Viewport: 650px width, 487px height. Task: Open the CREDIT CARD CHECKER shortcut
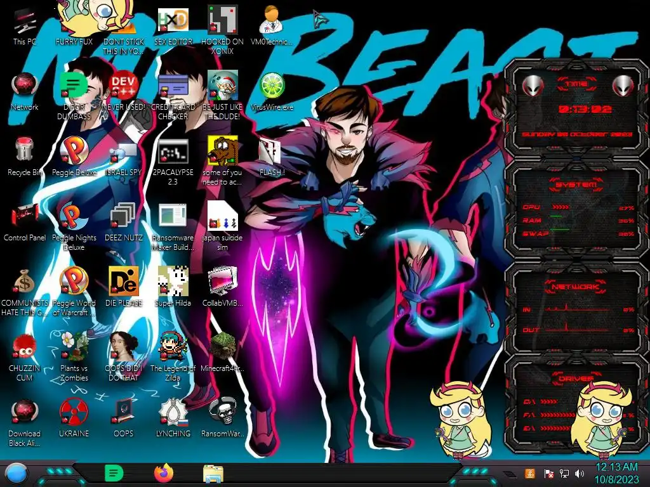tap(173, 98)
